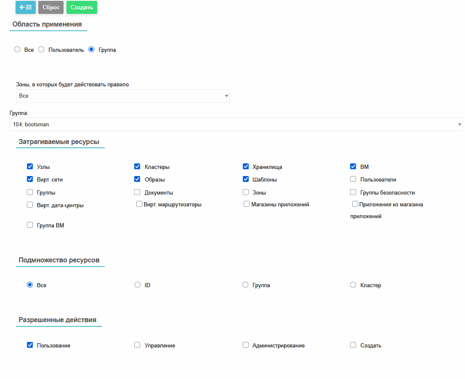The image size is (465, 379).
Task: Enable the Управление action checkbox
Action: pyautogui.click(x=137, y=345)
